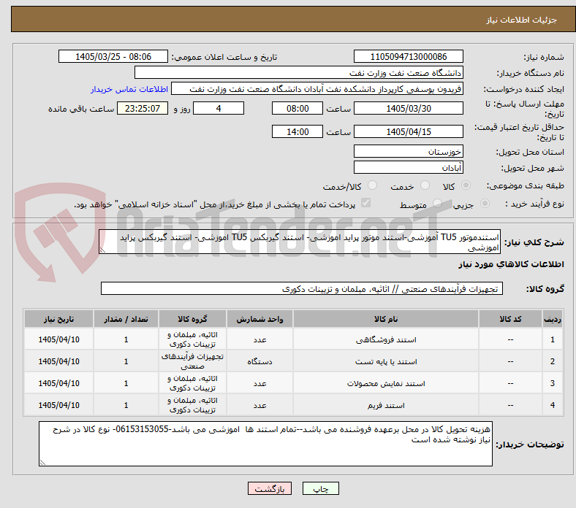Click the استند فریم item name
The height and width of the screenshot is (508, 576).
[x=386, y=405]
